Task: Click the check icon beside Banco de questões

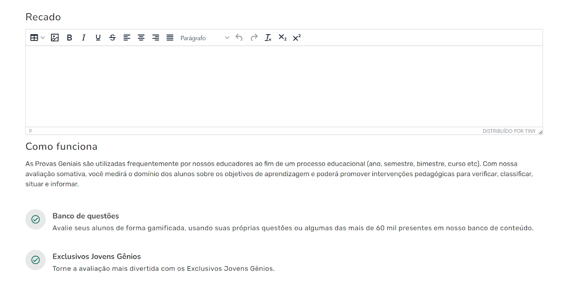Action: pos(36,219)
